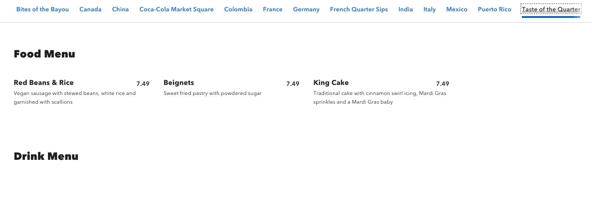Click the Beignets sweet fried pastry description
592x206 pixels.
[213, 93]
